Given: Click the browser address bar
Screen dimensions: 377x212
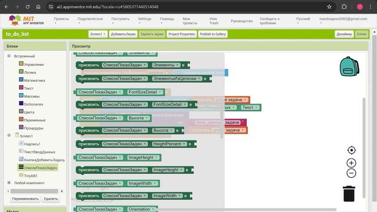Looking at the screenshot, I should pyautogui.click(x=187, y=6).
